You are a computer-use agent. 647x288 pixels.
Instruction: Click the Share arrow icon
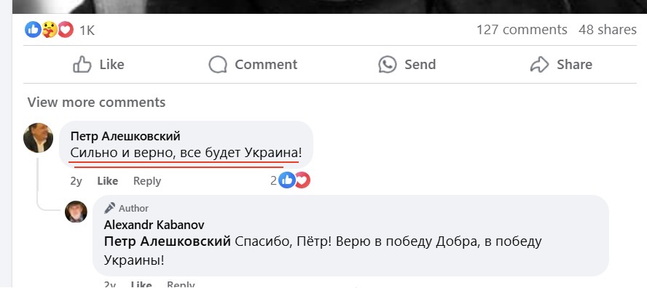[x=539, y=64]
